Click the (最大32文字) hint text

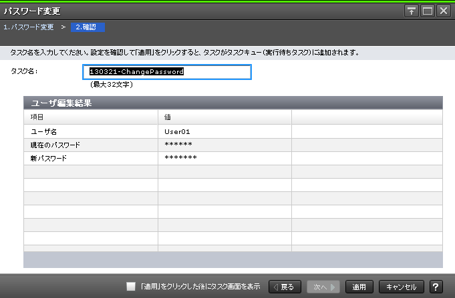pos(112,85)
